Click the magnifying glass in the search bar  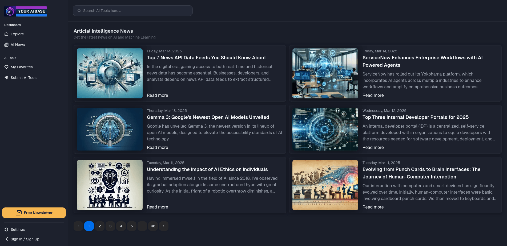(x=79, y=11)
